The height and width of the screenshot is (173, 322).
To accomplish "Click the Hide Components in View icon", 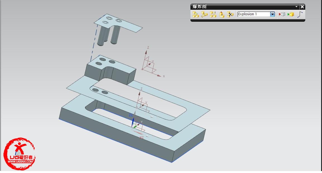I will 282,14.
